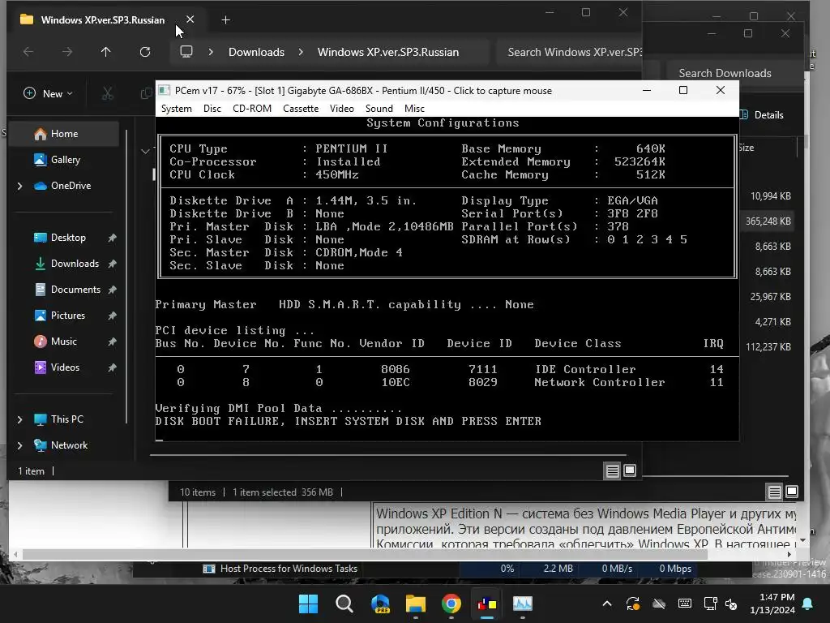This screenshot has height=623, width=830.
Task: Toggle the Details pane button
Action: click(762, 115)
